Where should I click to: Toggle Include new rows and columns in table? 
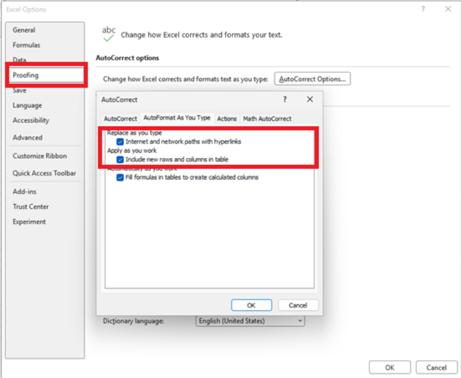(x=120, y=159)
